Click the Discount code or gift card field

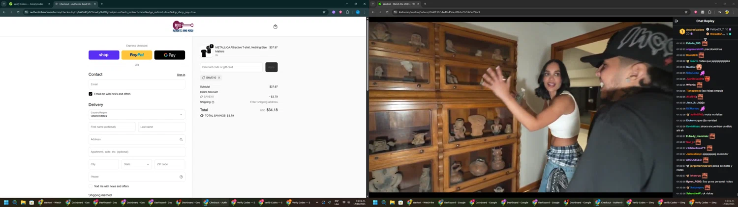click(231, 67)
